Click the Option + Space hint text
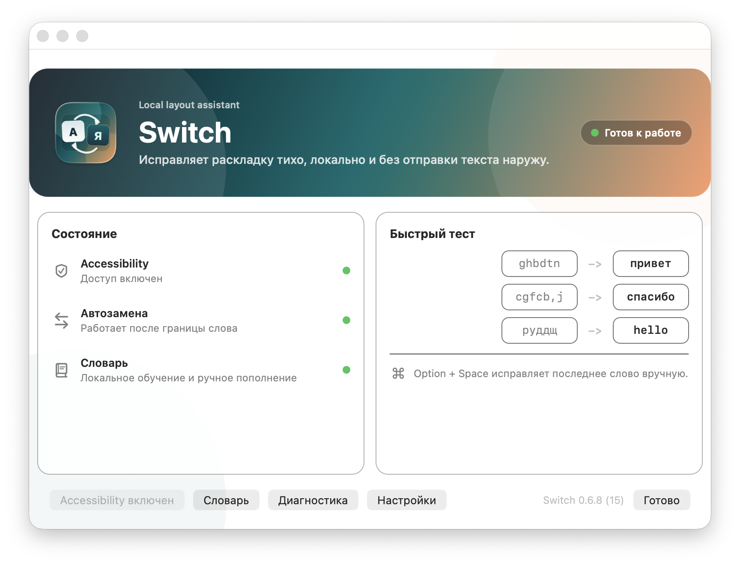Image resolution: width=740 pixels, height=565 pixels. (x=551, y=374)
